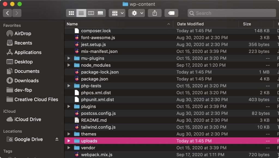Select the php-tests folder name

coord(91,86)
